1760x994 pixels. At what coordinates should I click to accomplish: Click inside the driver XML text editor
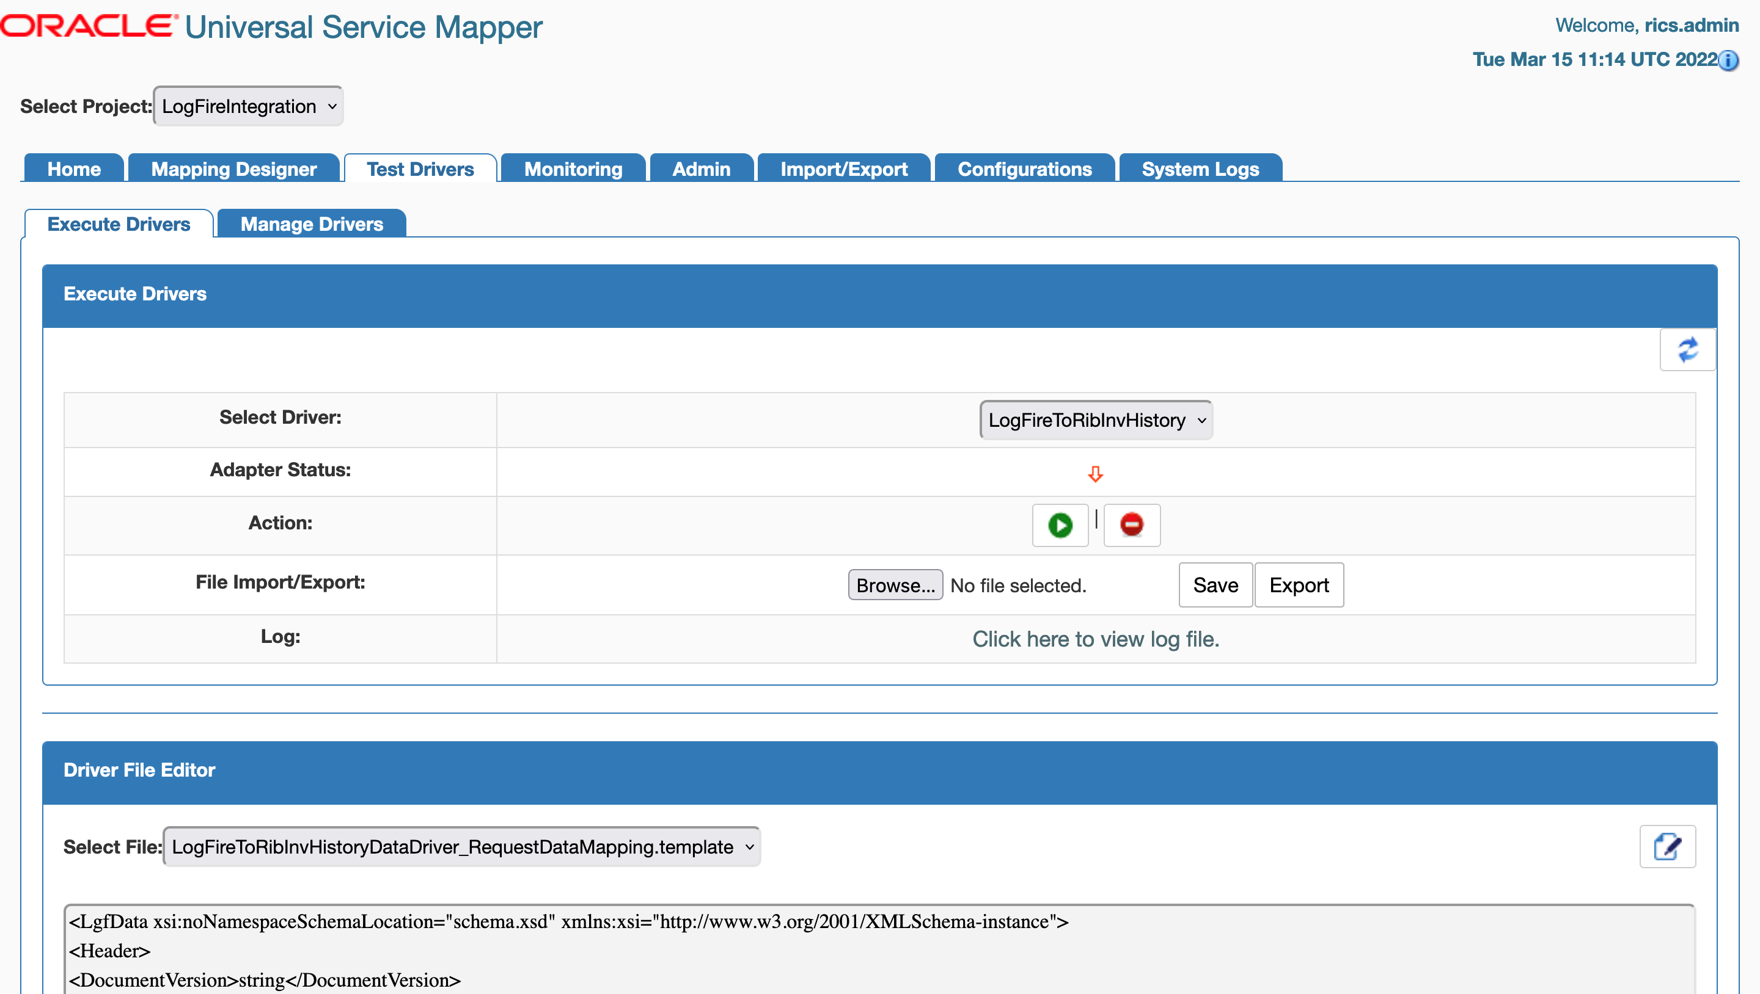(x=879, y=950)
